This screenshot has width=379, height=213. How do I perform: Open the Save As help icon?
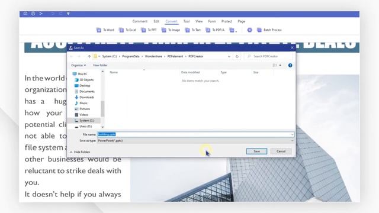(x=290, y=65)
